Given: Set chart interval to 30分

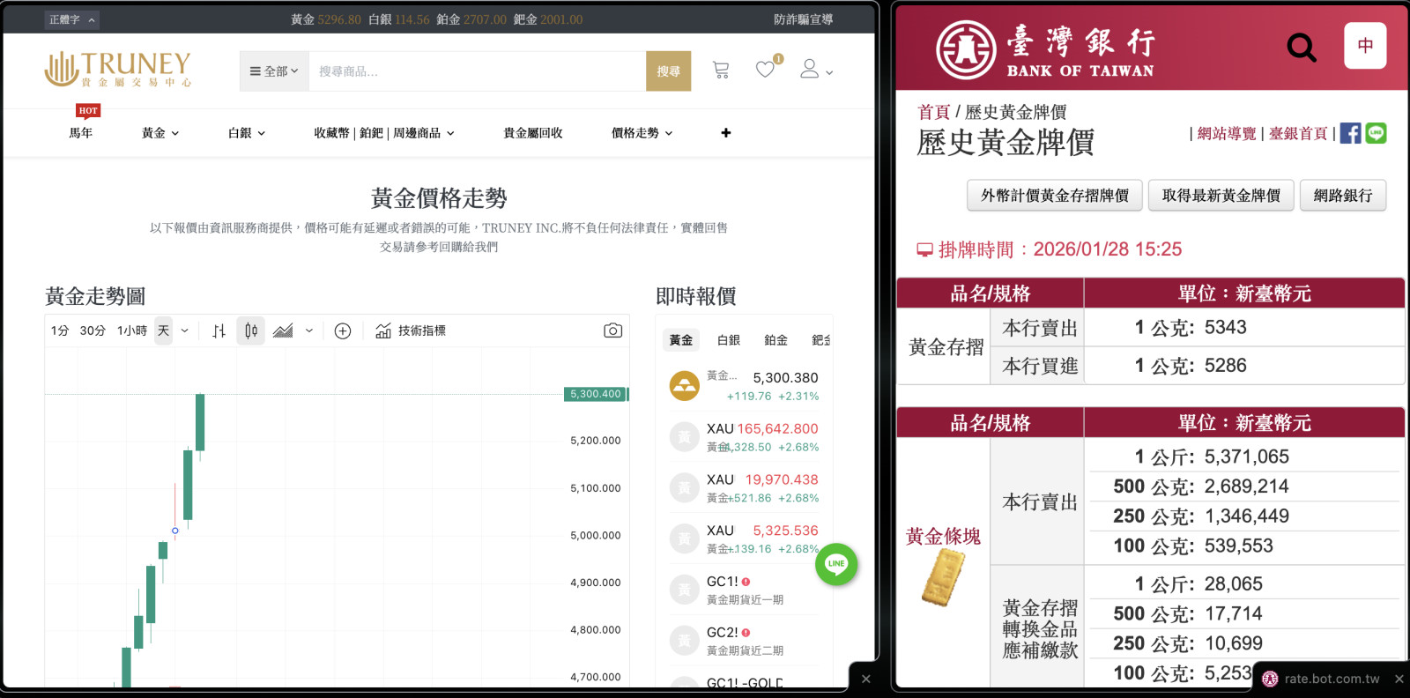Looking at the screenshot, I should (x=93, y=330).
